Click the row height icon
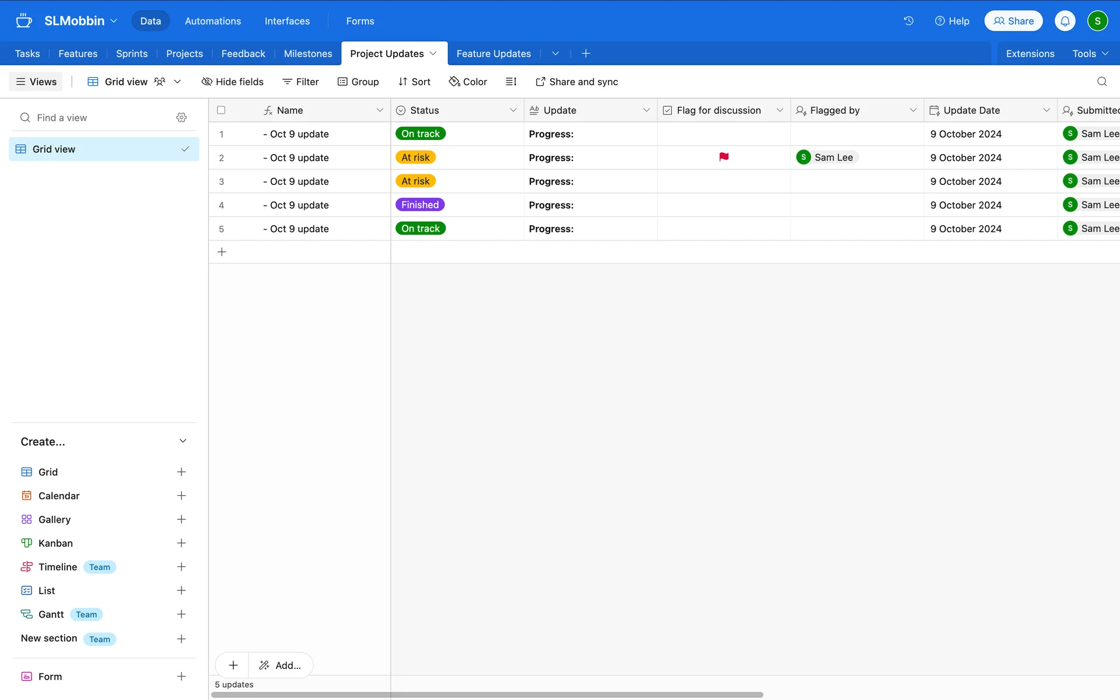 pos(511,82)
